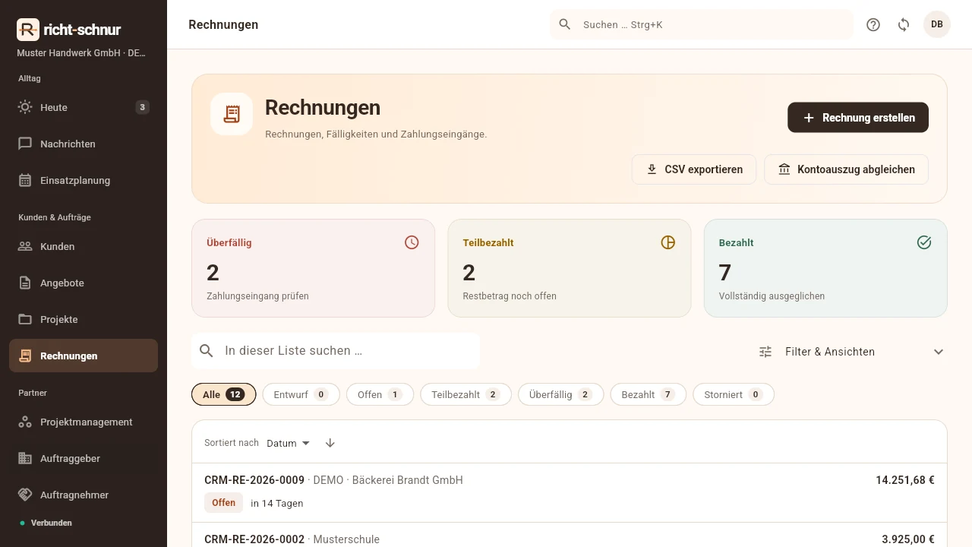Viewport: 972px width, 547px height.
Task: Click the amount 14.251,68 €
Action: (x=905, y=480)
